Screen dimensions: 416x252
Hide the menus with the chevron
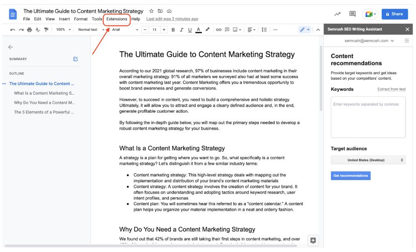[x=318, y=30]
